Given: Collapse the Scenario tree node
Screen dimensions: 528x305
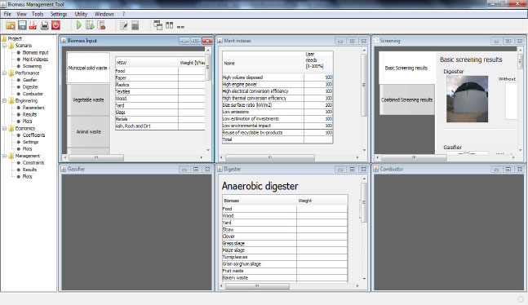Looking at the screenshot, I should 5,46.
